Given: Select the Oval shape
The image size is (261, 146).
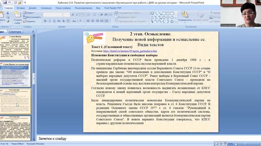Looking at the screenshot, I should point(168,13).
